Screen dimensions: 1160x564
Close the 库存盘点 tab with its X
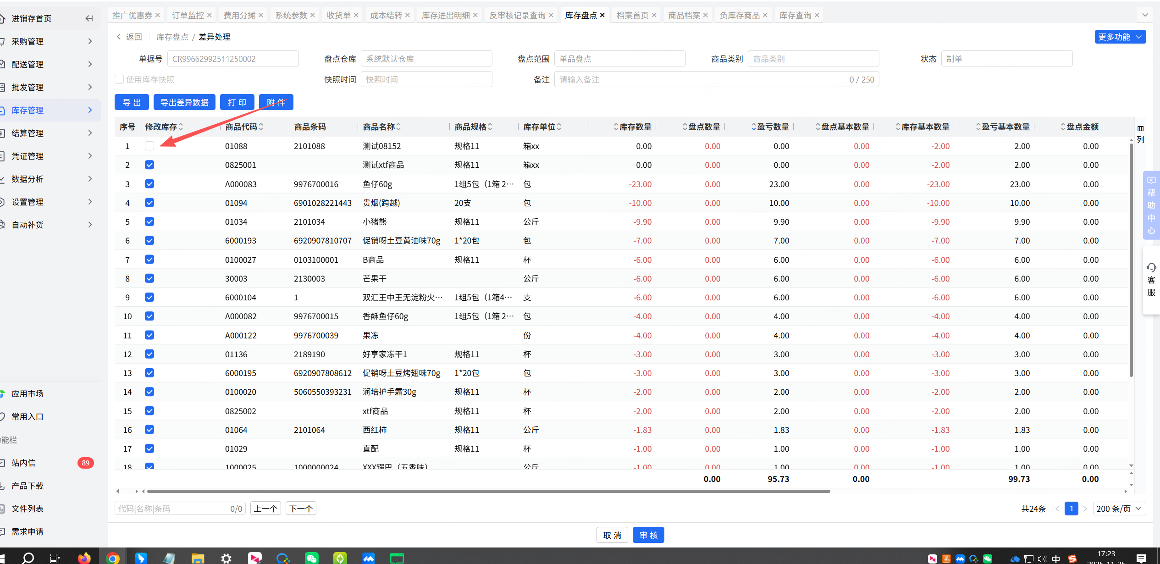(602, 15)
